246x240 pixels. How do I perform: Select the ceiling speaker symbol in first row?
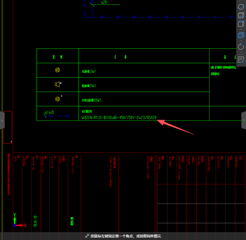(x=57, y=70)
